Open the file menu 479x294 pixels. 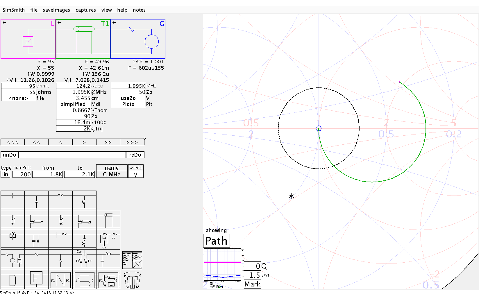[34, 10]
